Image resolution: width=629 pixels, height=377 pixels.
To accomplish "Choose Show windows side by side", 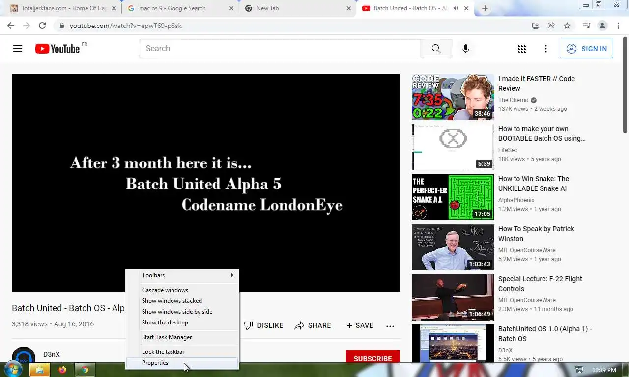I will pyautogui.click(x=182, y=312).
